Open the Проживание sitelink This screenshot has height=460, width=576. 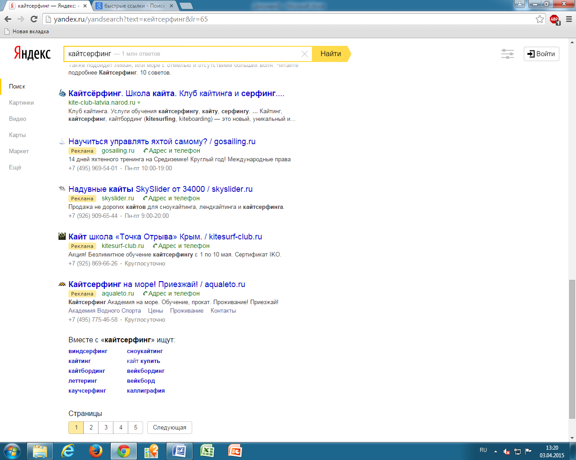[x=187, y=310]
